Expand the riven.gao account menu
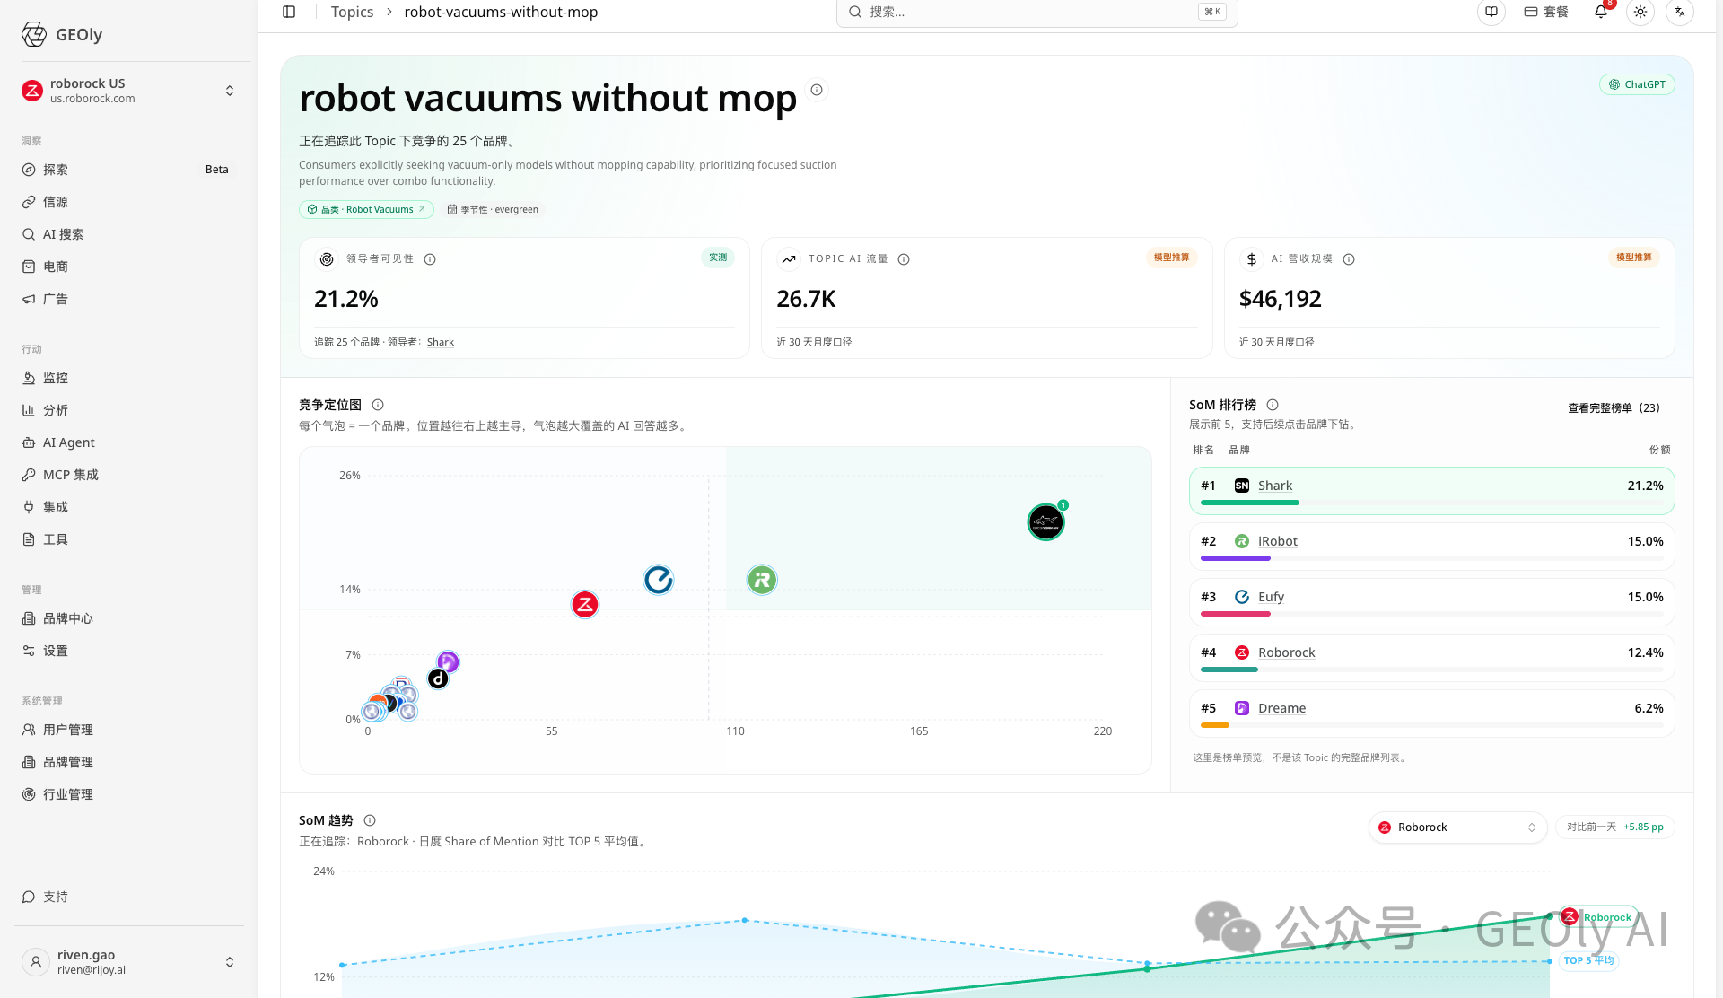This screenshot has width=1723, height=998. (129, 962)
